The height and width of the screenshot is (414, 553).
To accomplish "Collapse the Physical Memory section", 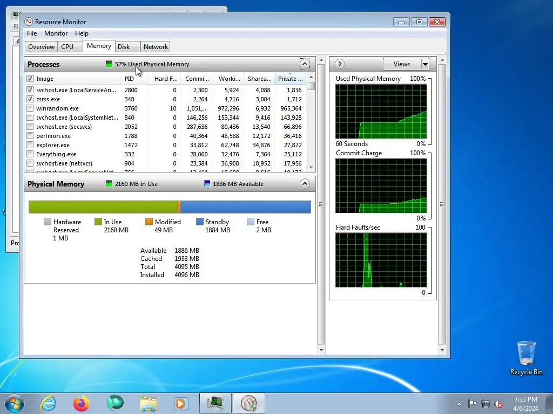I will pos(305,183).
